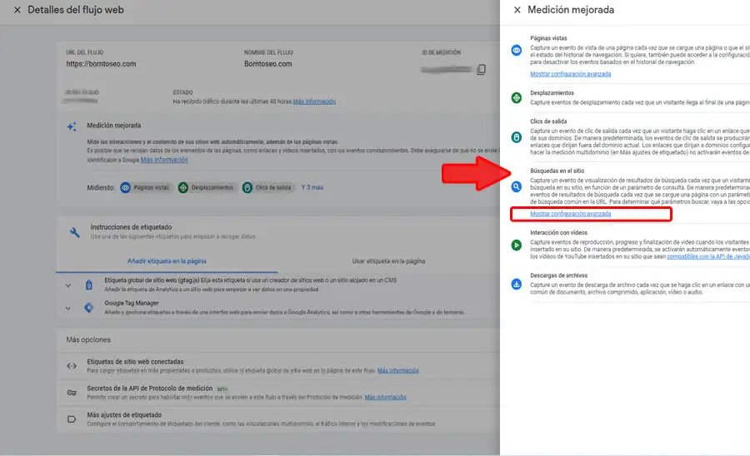750x456 pixels.
Task: Click the Páginas vistas eye icon in Medición mejorada panel
Action: click(x=517, y=50)
